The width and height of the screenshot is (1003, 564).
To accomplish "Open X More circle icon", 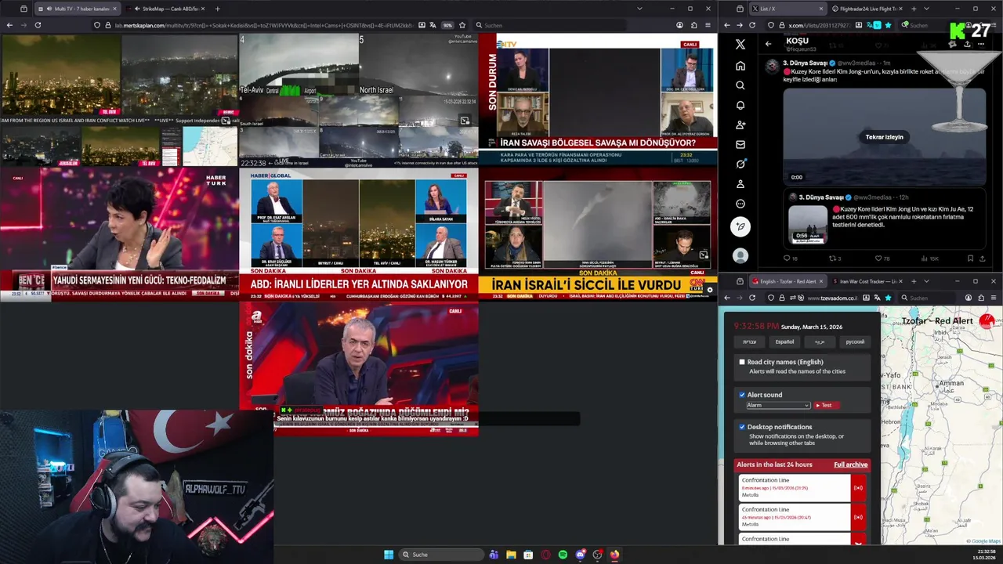I will pos(740,204).
